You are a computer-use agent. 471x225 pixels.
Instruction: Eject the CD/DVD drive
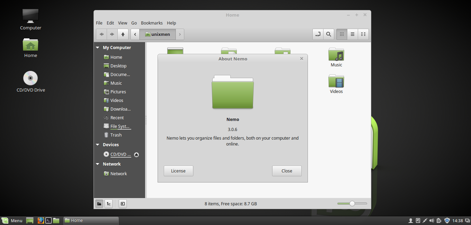click(136, 154)
